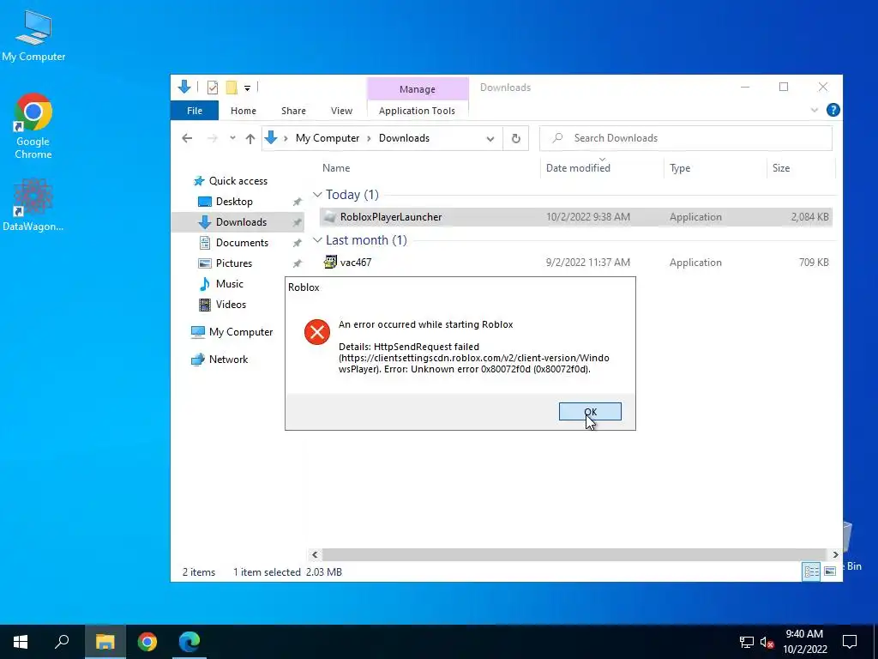
Task: Open the network tray icon
Action: pyautogui.click(x=747, y=642)
